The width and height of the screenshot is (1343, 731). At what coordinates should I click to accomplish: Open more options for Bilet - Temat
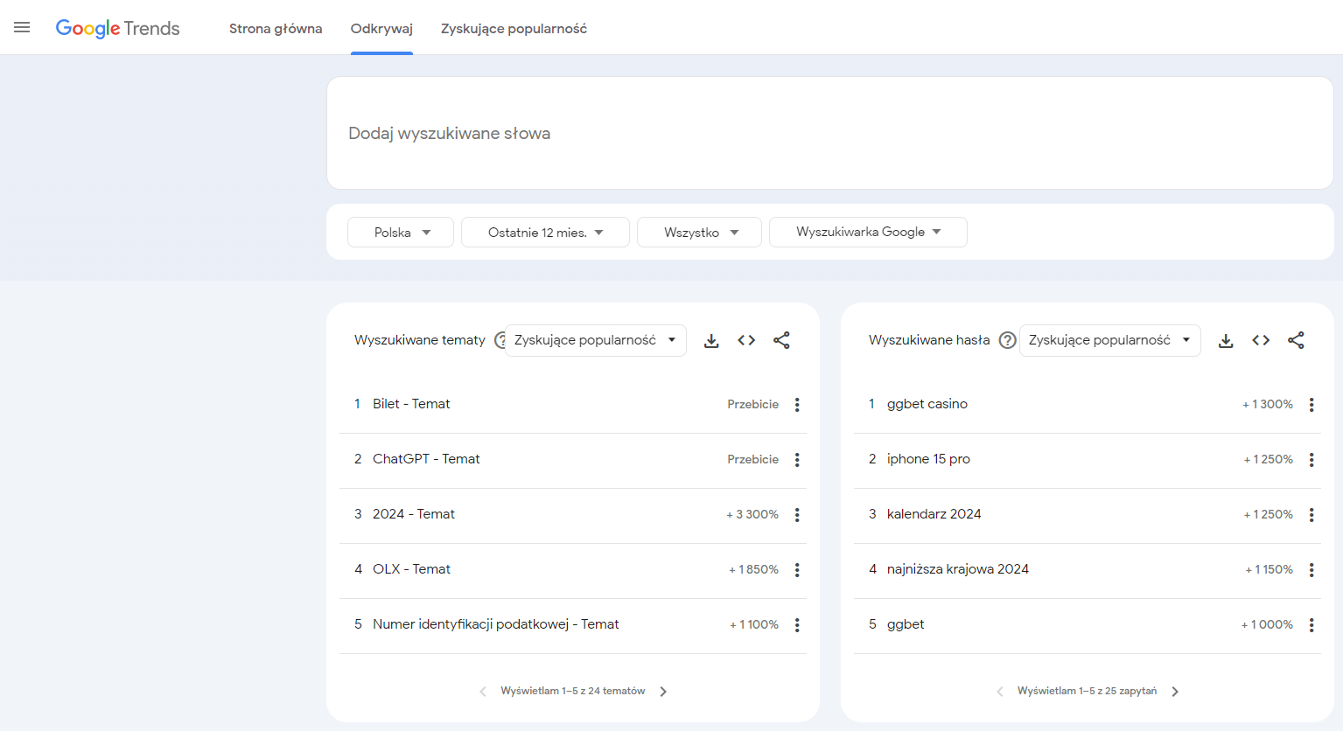point(797,405)
